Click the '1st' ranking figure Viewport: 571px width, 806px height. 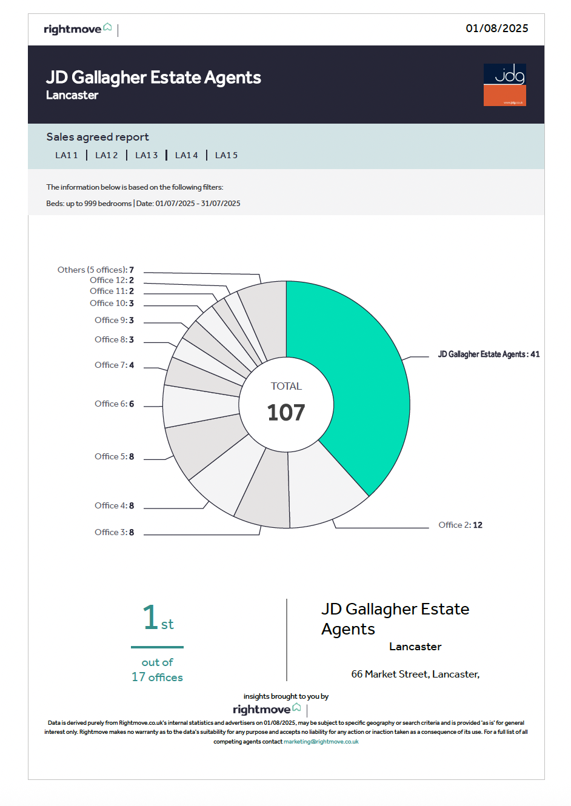158,618
